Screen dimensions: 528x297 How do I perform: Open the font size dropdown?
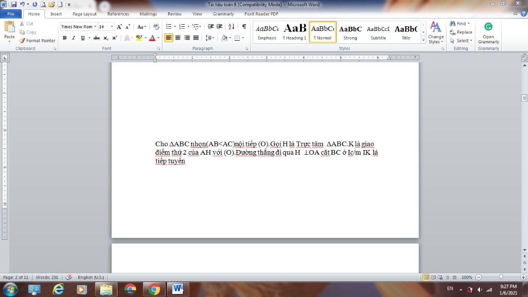click(x=112, y=27)
